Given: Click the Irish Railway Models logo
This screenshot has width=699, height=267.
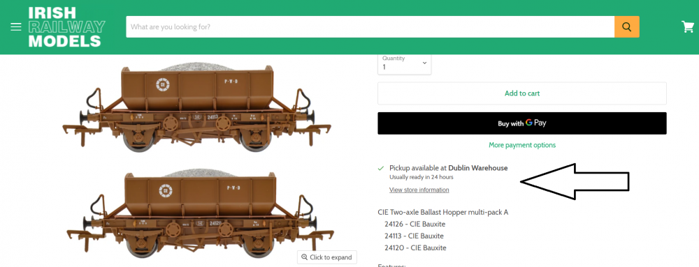Looking at the screenshot, I should point(67,26).
